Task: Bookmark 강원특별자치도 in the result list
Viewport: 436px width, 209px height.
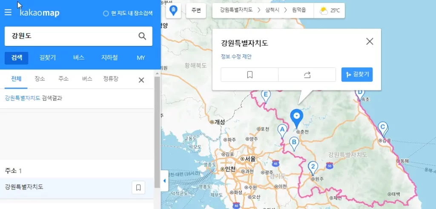Action: 138,187
